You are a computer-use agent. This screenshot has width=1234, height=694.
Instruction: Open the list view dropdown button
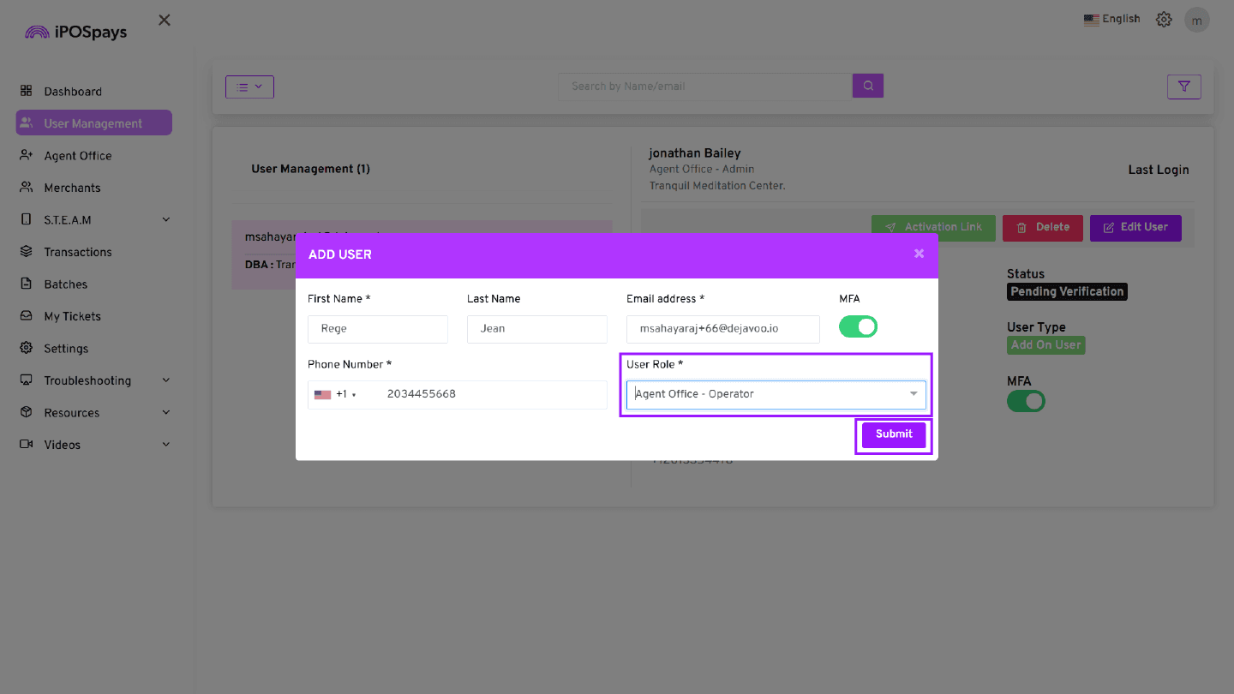tap(249, 87)
